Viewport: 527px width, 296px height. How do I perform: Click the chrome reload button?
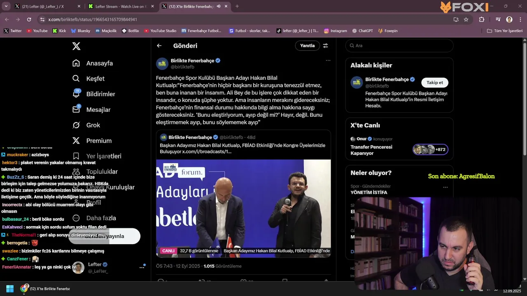29,19
